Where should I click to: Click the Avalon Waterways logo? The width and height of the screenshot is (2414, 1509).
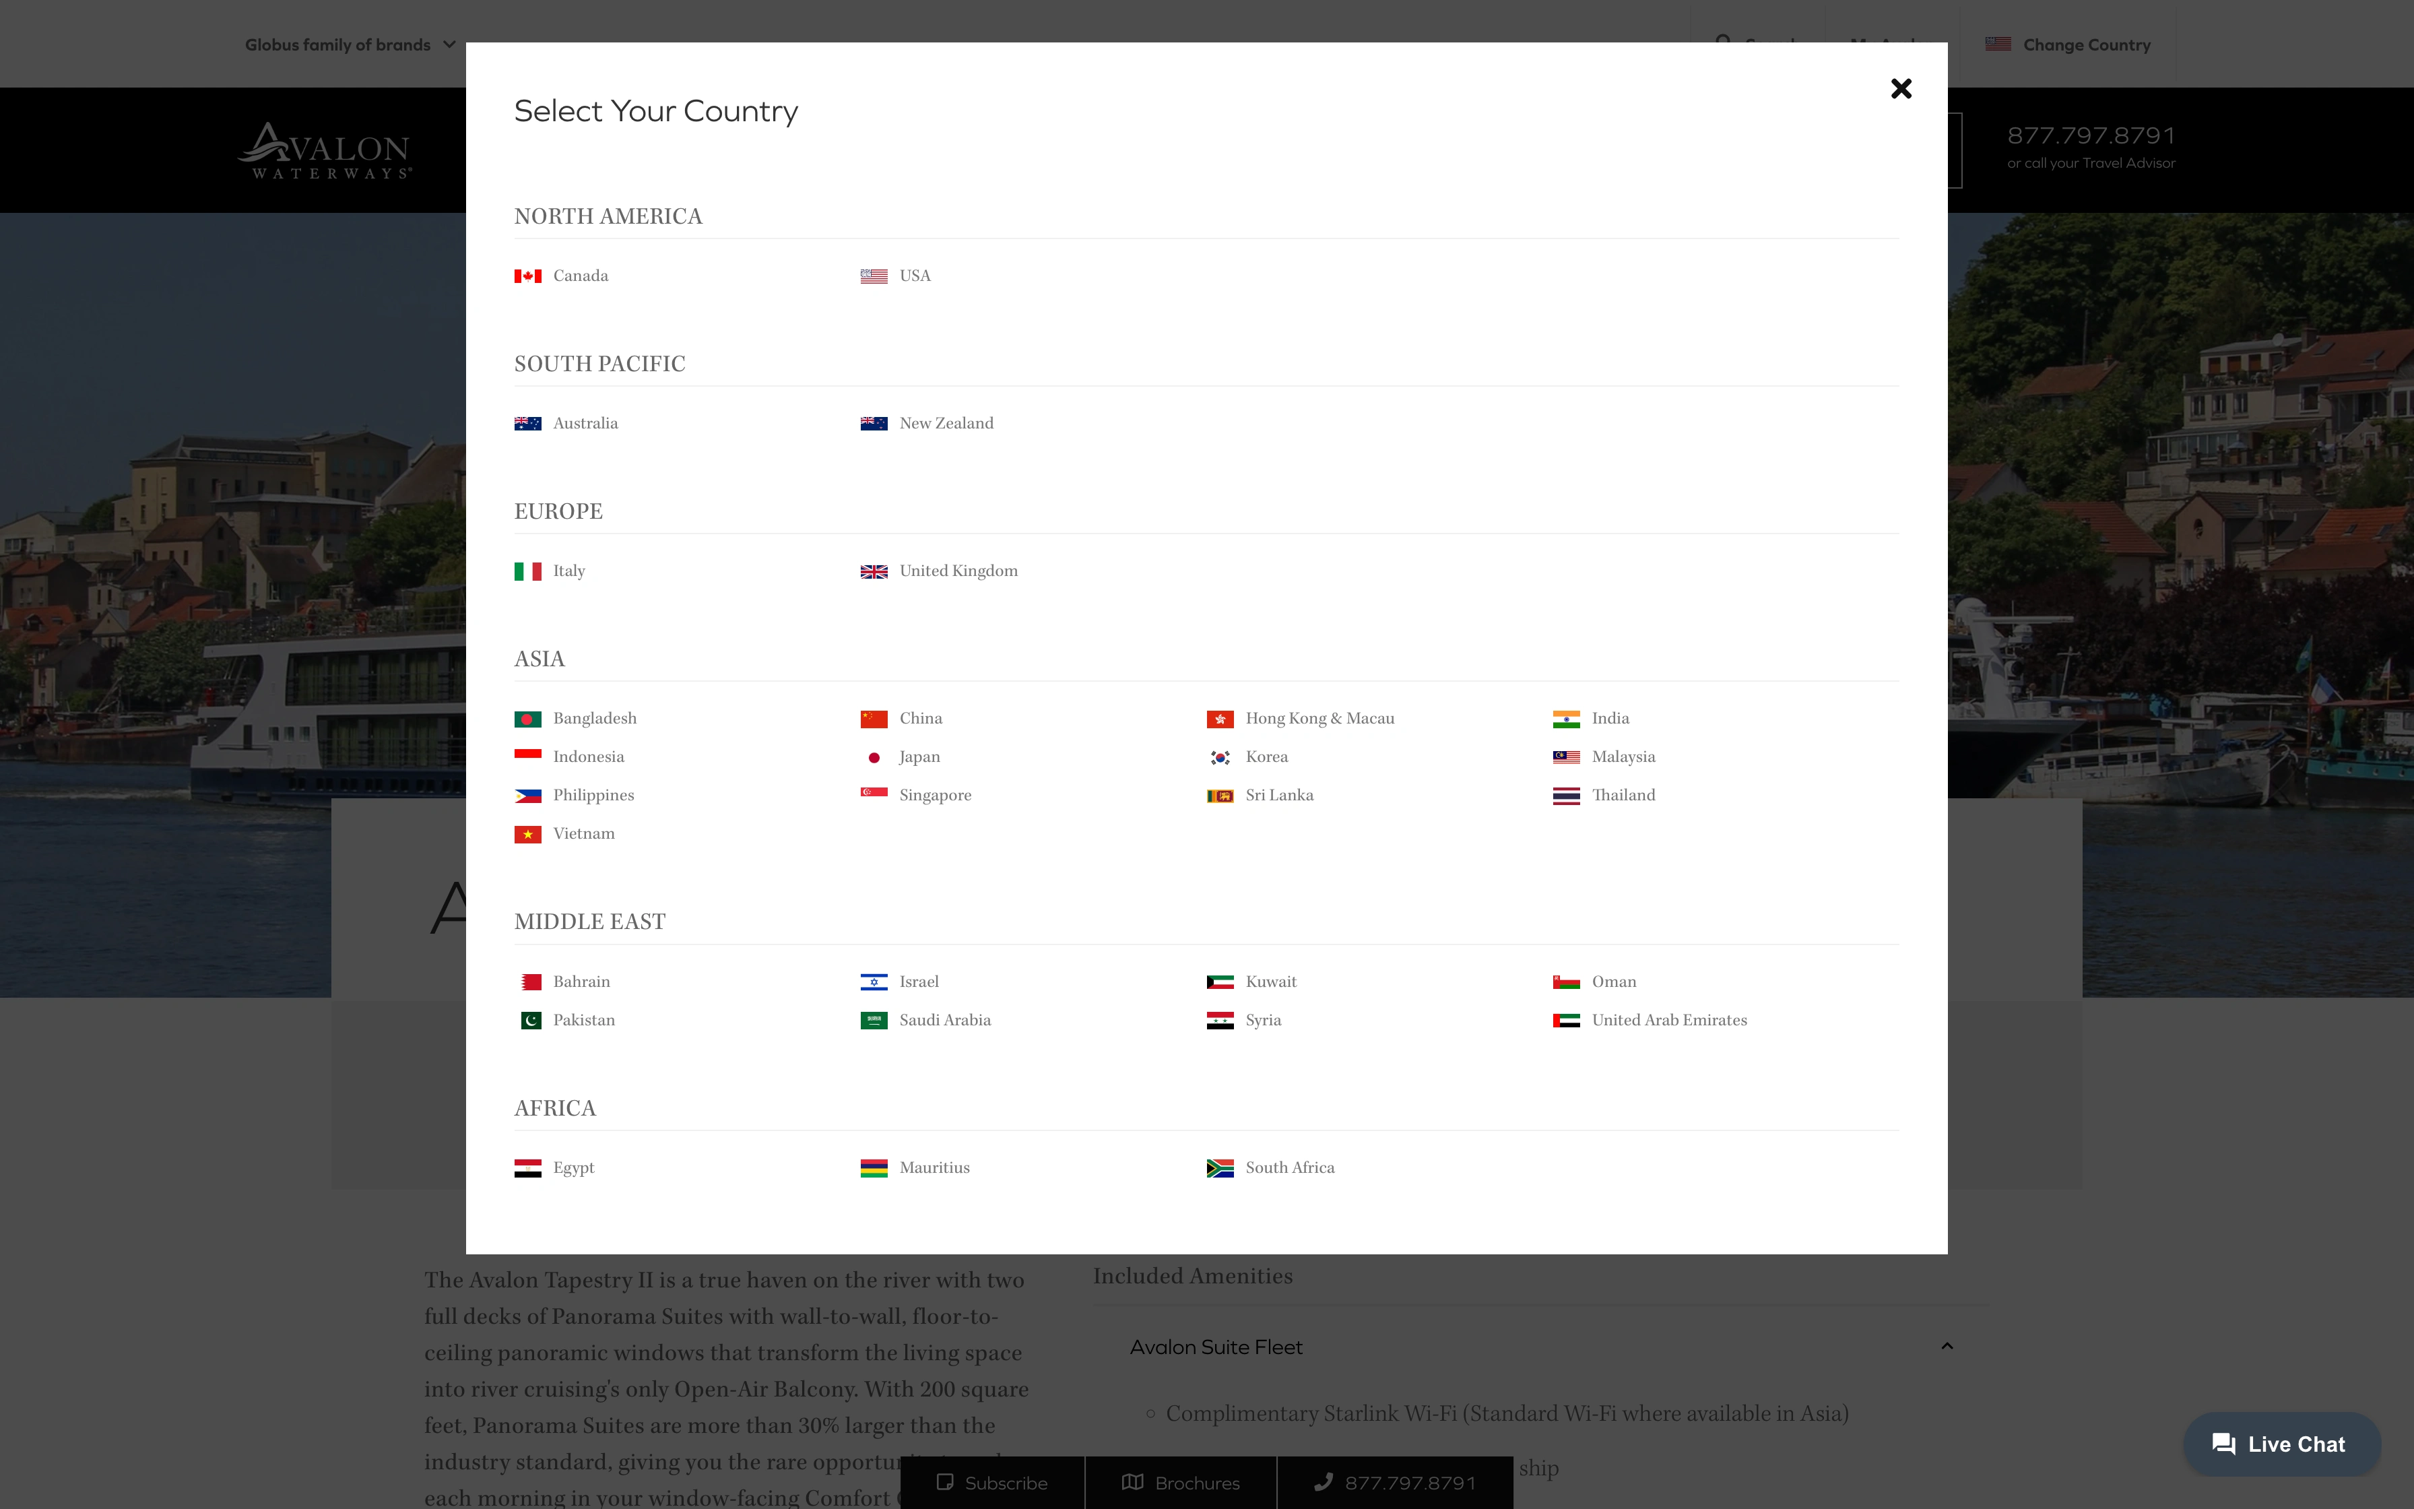pyautogui.click(x=325, y=151)
